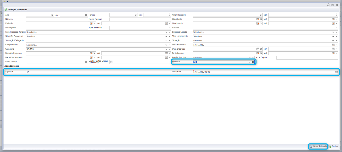Adjust the first Ano spinner
This screenshot has width=342, height=152.
52,15
